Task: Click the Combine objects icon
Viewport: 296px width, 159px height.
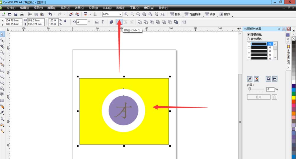Action: 111,22
